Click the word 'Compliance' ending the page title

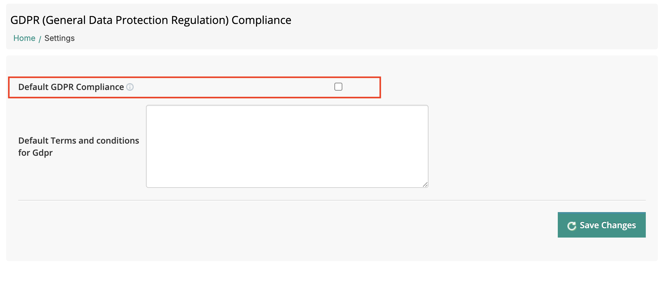point(261,20)
